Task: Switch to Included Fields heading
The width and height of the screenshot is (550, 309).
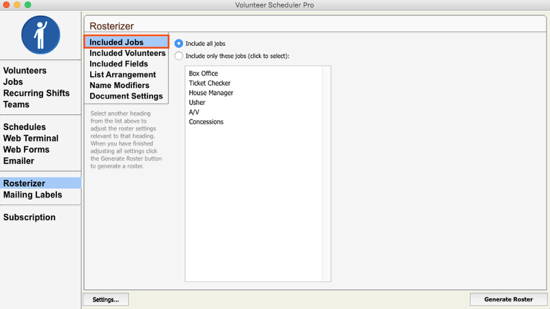Action: 118,64
